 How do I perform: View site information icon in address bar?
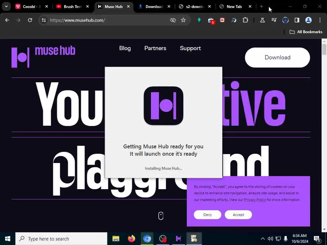(43, 20)
